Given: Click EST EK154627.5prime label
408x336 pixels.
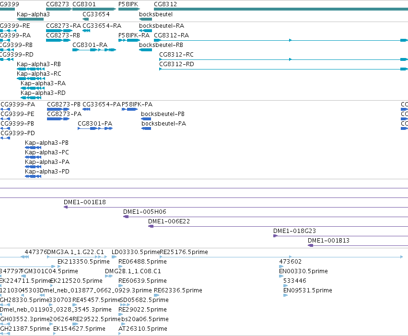Looking at the screenshot, I should tap(80, 329).
